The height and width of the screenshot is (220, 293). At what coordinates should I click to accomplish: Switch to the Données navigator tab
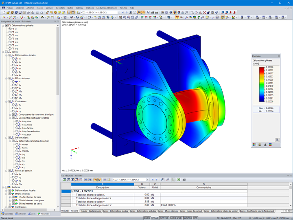[x=7, y=213]
